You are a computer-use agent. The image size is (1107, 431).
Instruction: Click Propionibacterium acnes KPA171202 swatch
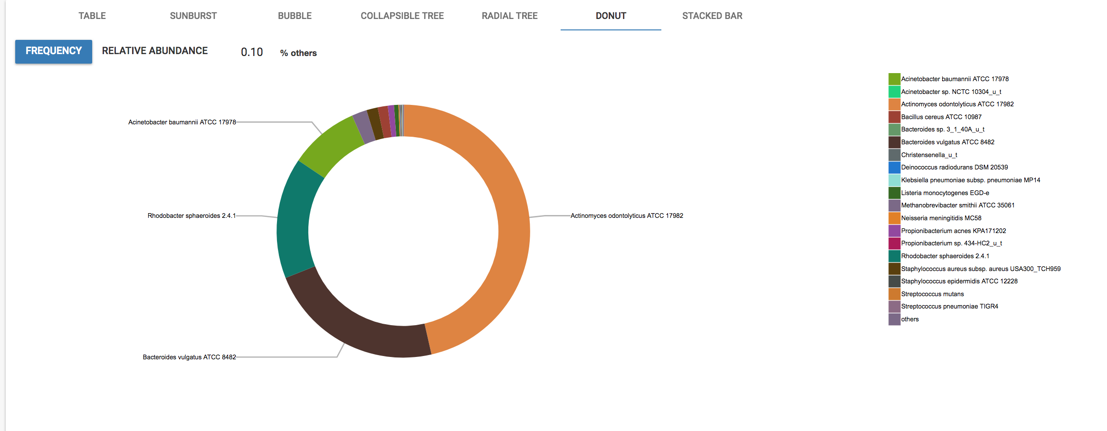895,231
